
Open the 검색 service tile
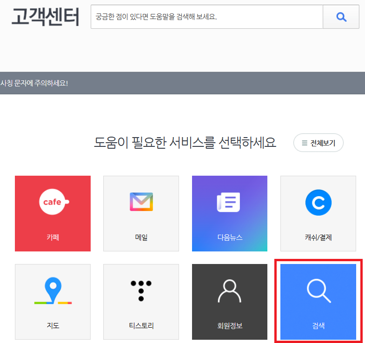318,302
